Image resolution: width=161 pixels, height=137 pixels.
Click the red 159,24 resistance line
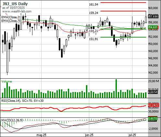coord(123,11)
